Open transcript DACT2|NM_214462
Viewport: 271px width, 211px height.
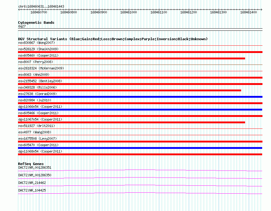[x=32, y=183]
